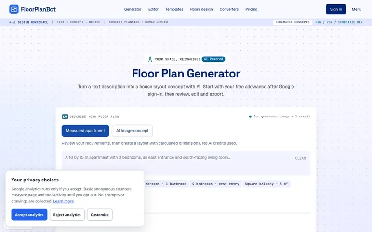Click the Floor Plan Generator heading
Screen dimensions: 372x232
point(186,74)
